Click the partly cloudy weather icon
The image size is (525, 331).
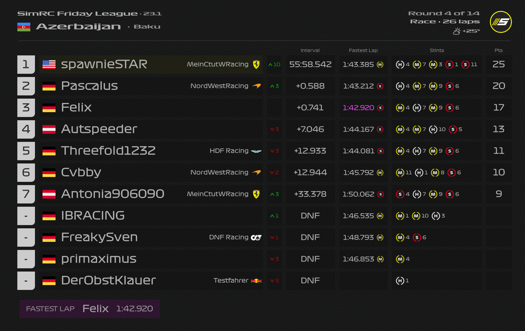[456, 31]
